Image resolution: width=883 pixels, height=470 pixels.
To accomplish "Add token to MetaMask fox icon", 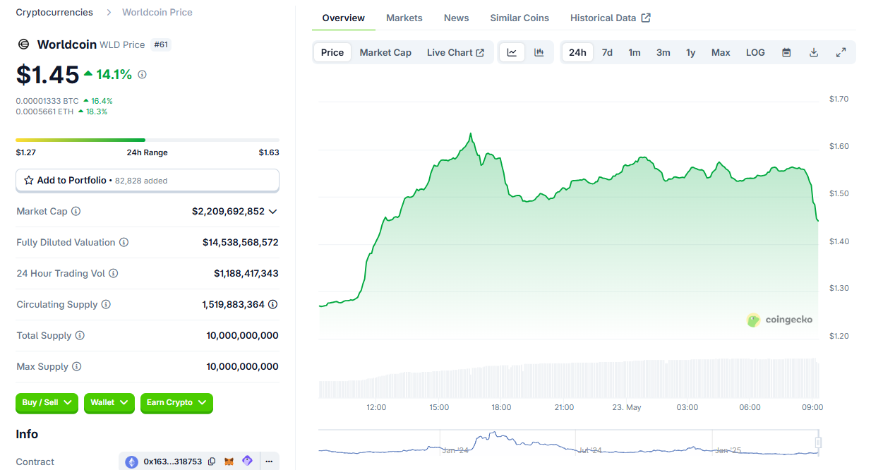I will [x=229, y=462].
